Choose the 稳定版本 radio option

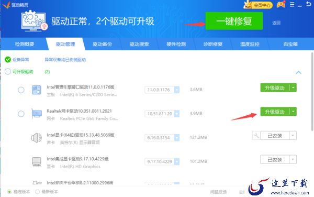[x=9, y=192]
